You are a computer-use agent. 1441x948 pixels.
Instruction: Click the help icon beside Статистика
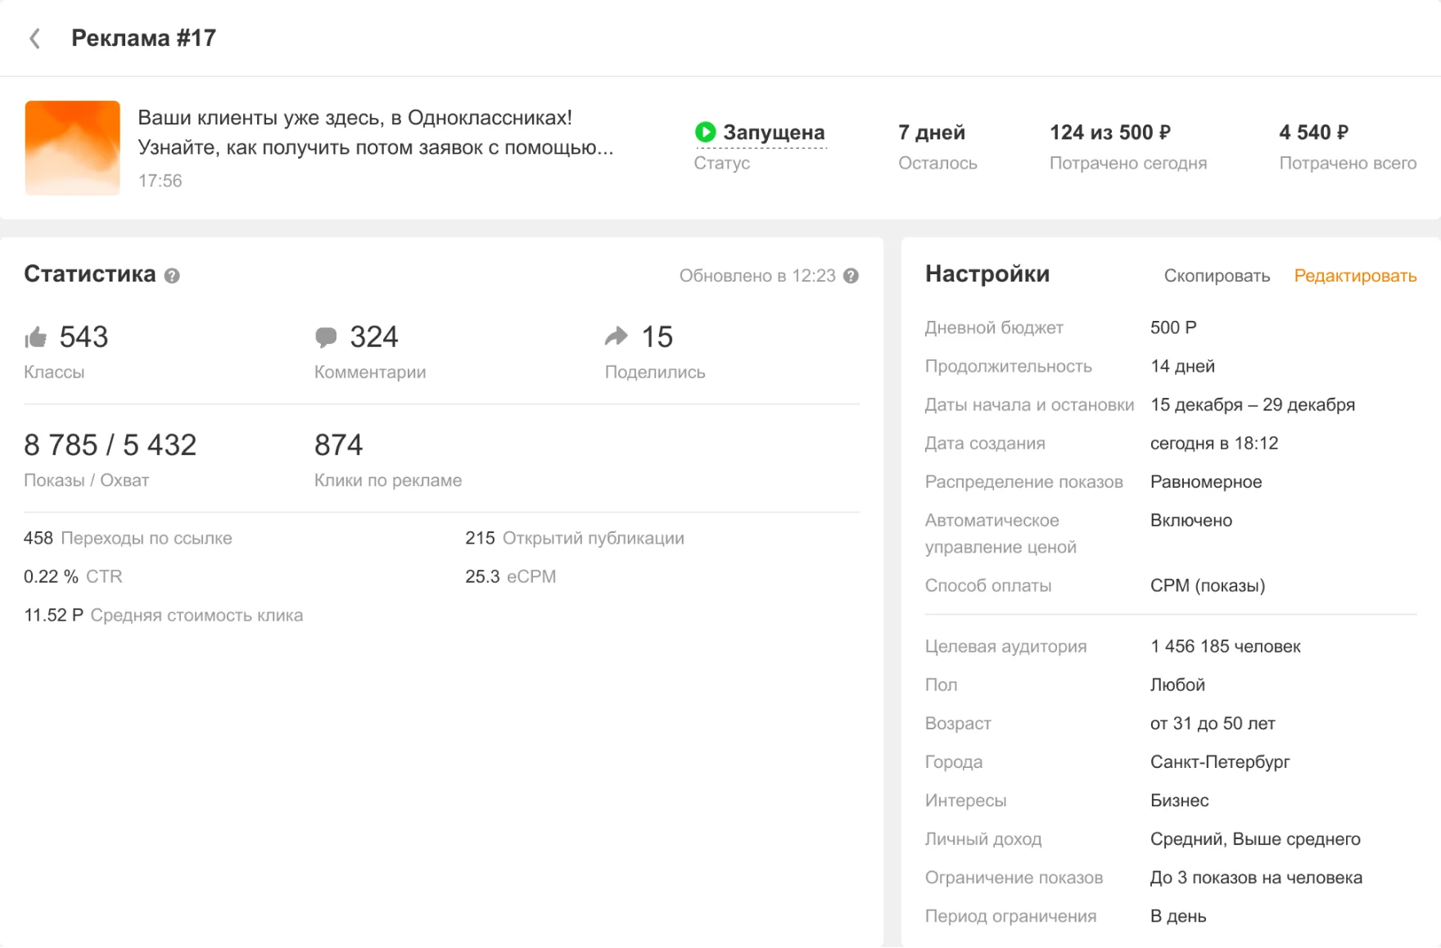point(172,276)
